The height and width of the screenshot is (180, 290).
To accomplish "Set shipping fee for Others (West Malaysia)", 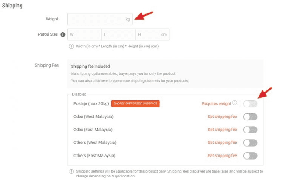I will tap(222, 143).
